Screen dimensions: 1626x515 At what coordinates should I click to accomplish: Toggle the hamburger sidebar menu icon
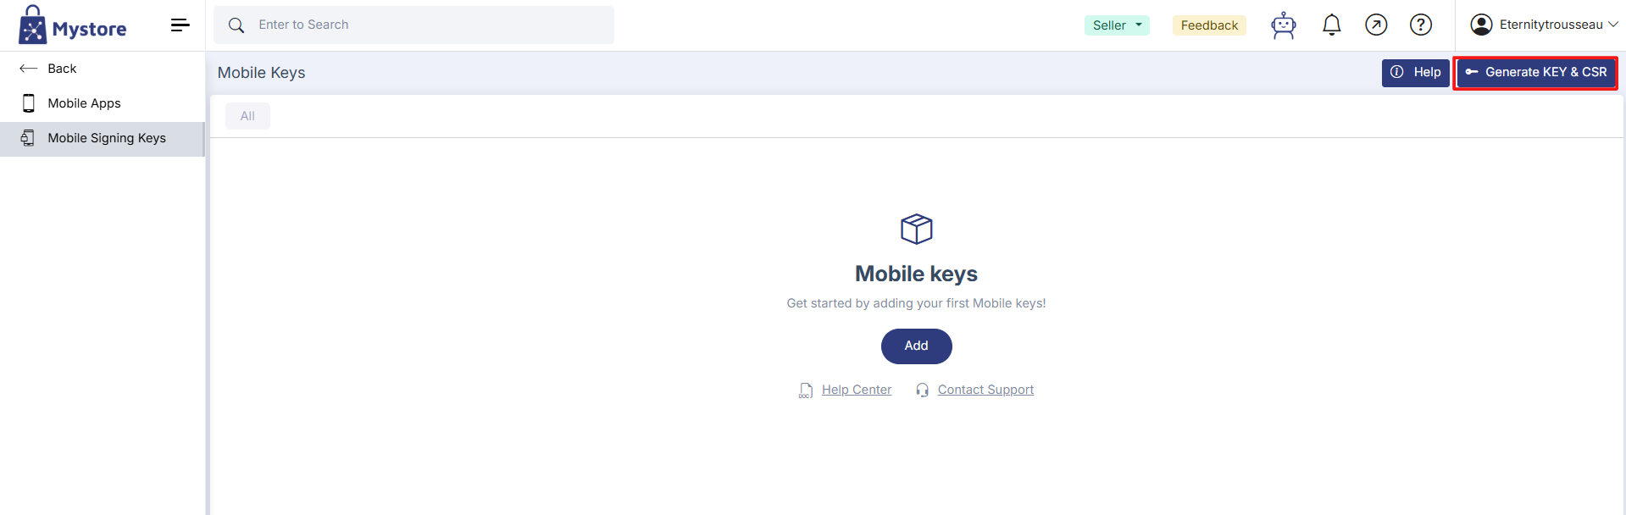180,25
